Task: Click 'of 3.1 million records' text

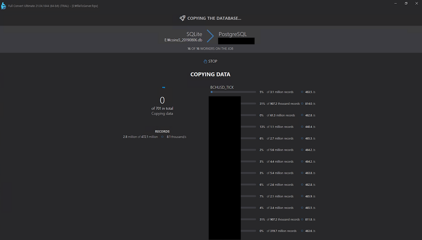Action: [x=280, y=92]
